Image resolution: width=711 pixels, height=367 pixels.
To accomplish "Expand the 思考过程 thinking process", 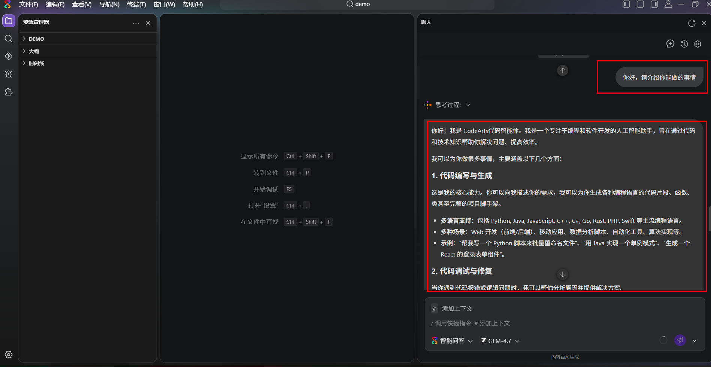I will pos(447,105).
